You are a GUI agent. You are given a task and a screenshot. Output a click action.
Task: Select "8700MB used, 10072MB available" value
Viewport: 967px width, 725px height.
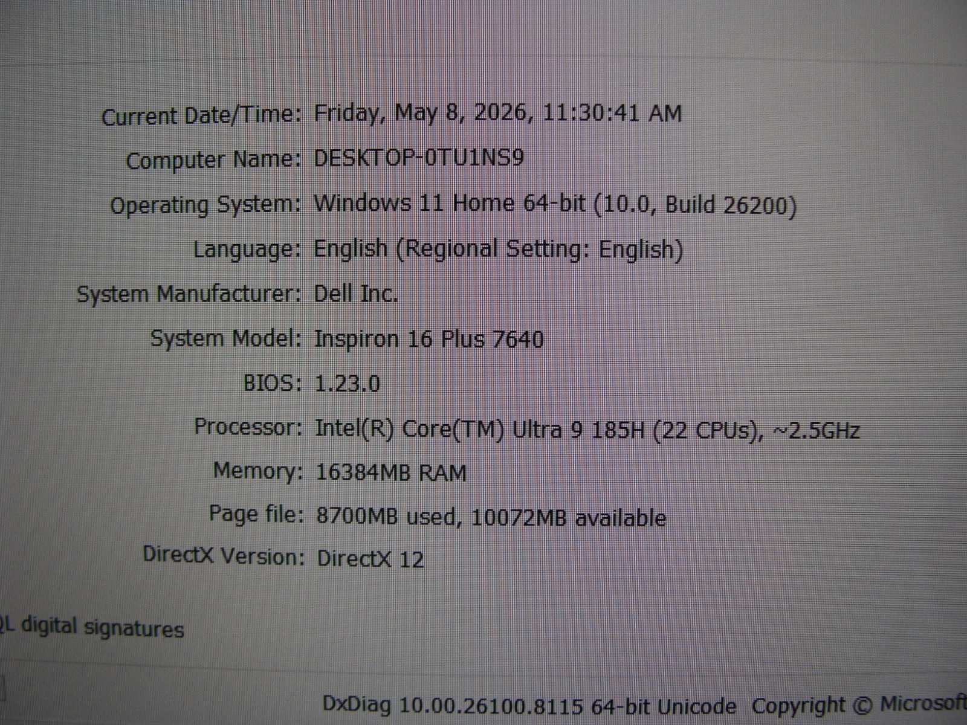coord(491,518)
